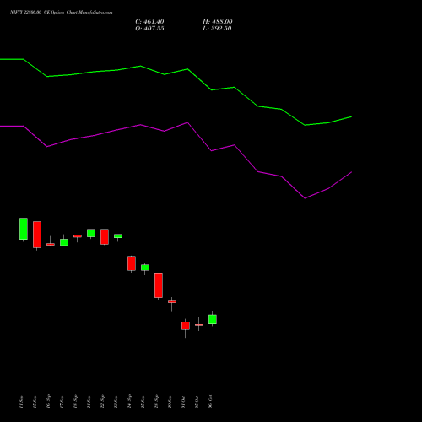Select the 06 Oct green candlestick
This screenshot has width=422, height=422.
213,319
